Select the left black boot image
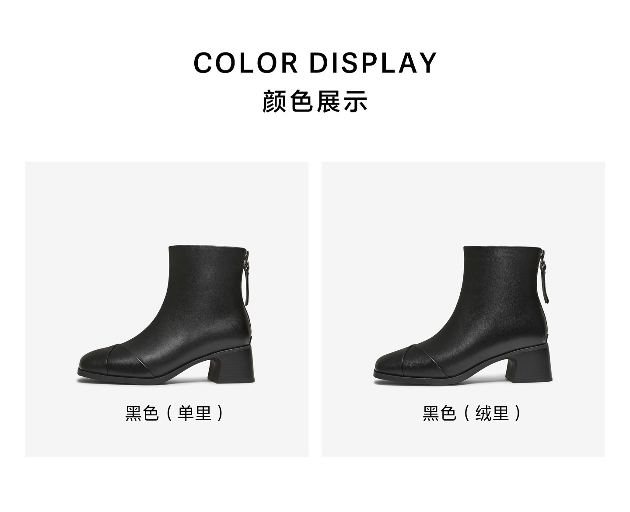 click(166, 316)
